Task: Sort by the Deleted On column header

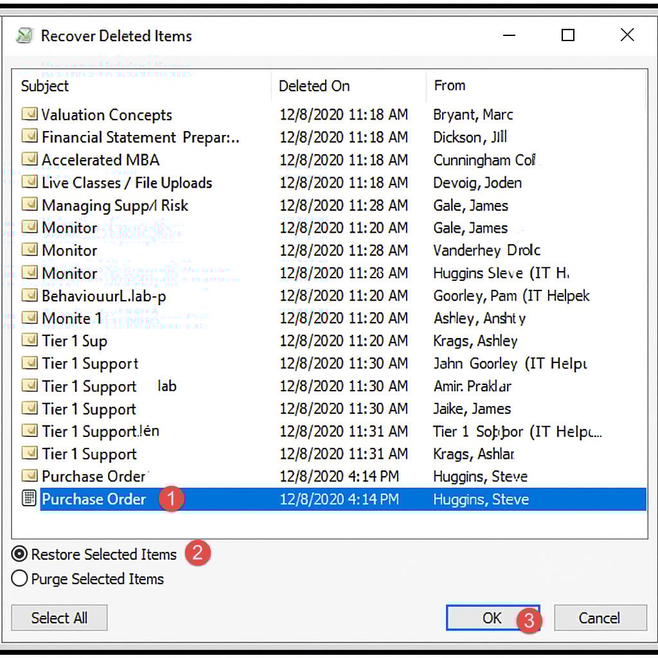Action: pyautogui.click(x=314, y=86)
